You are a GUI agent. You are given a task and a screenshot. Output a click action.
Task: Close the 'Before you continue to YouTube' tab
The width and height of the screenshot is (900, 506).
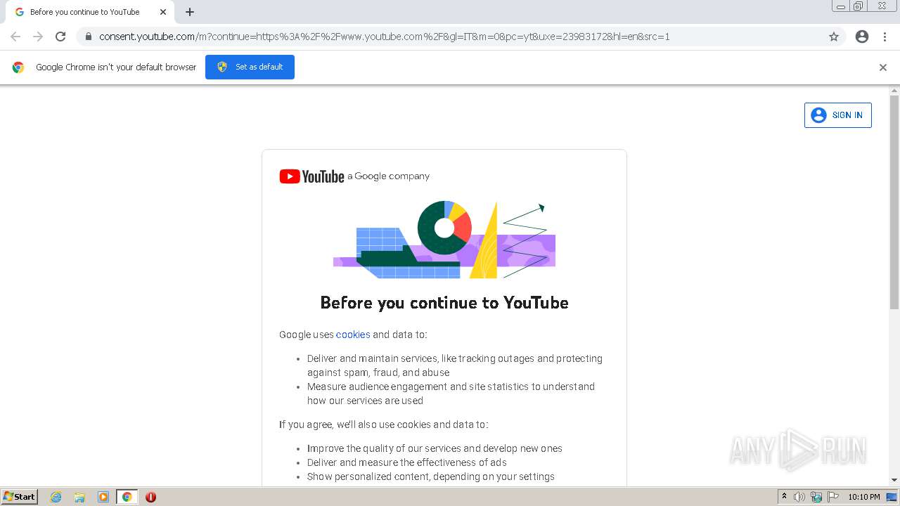[163, 12]
